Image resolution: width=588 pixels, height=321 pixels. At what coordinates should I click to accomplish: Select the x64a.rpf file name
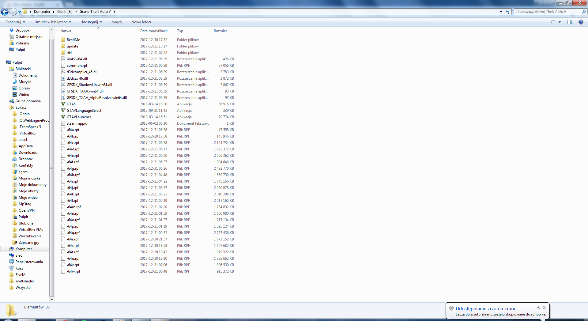[73, 130]
